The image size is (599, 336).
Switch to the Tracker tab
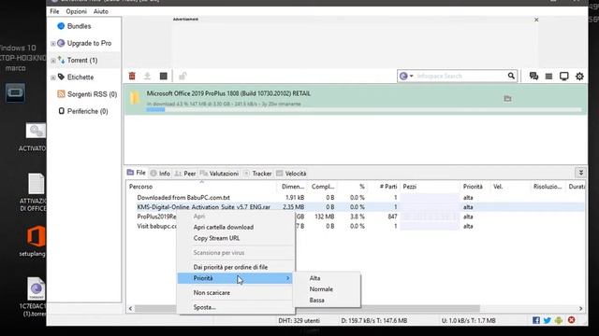click(x=257, y=174)
